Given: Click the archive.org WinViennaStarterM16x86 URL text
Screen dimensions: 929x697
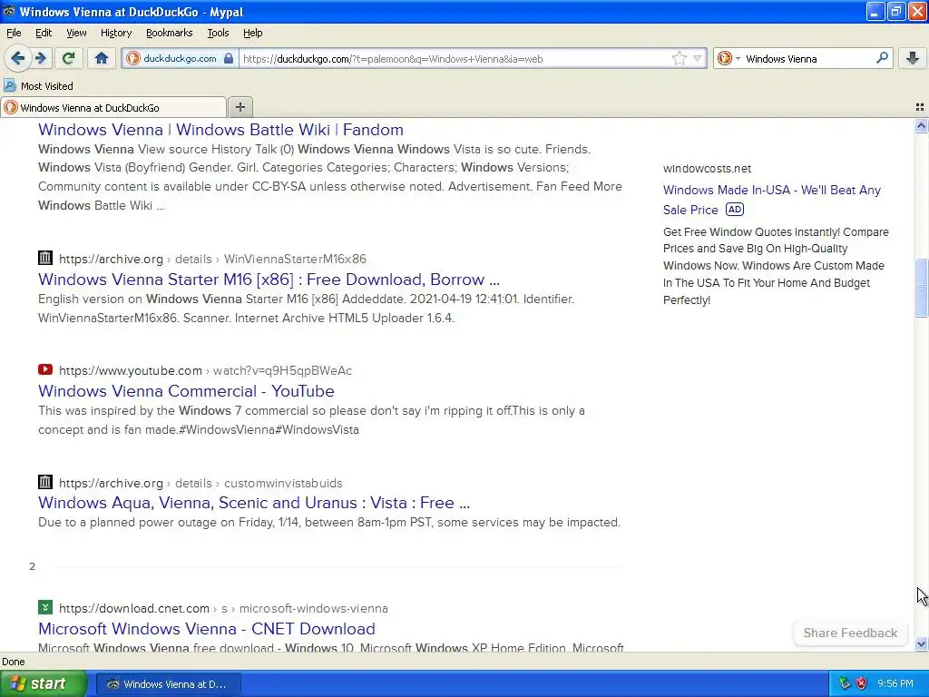Looking at the screenshot, I should (212, 259).
